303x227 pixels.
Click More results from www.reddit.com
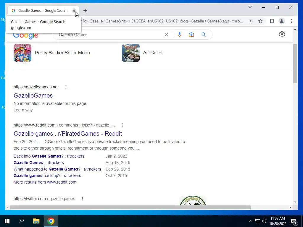[45, 182]
